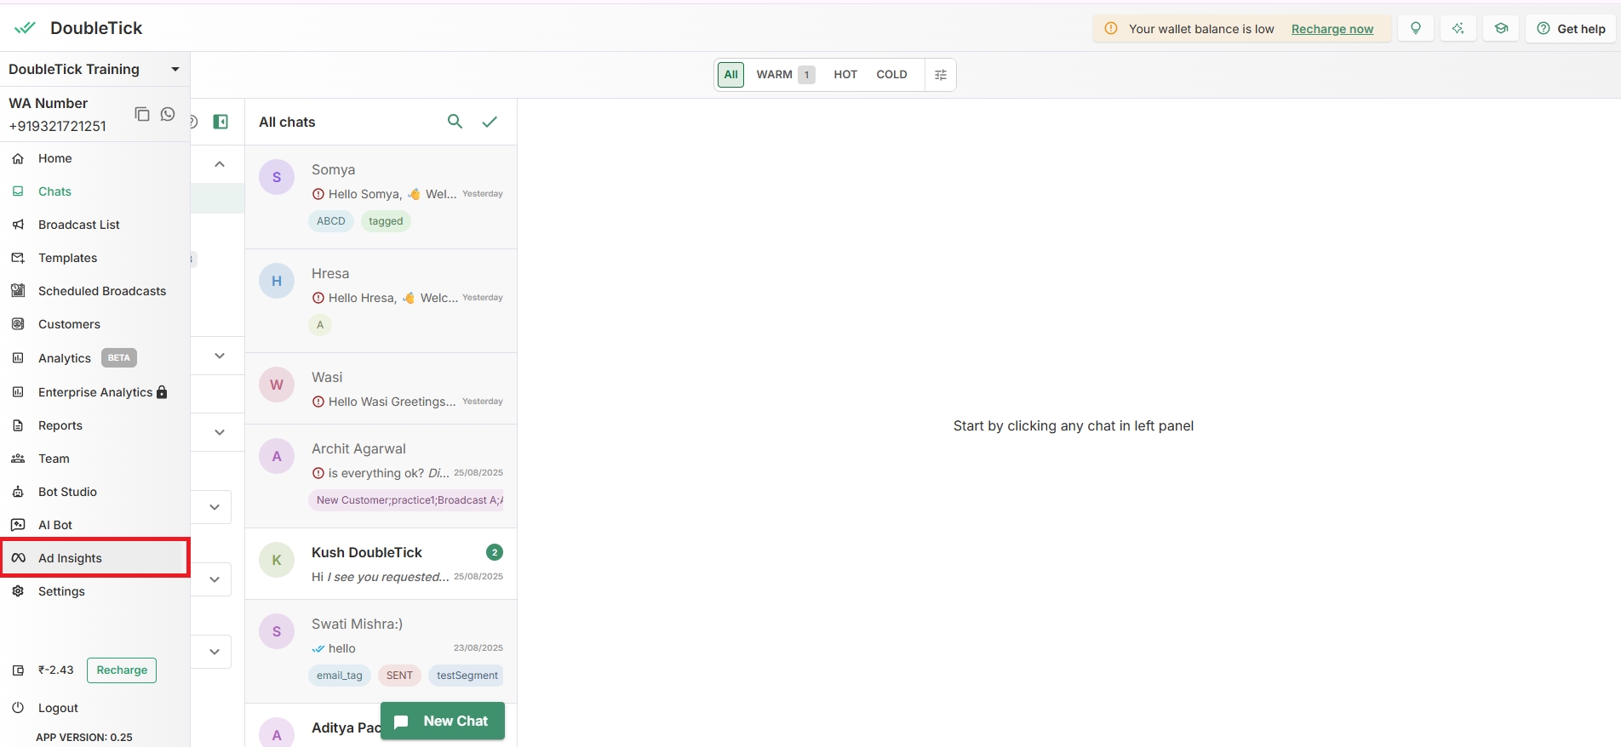
Task: Click the WhatsApp icon beside WA Number
Action: pyautogui.click(x=168, y=114)
